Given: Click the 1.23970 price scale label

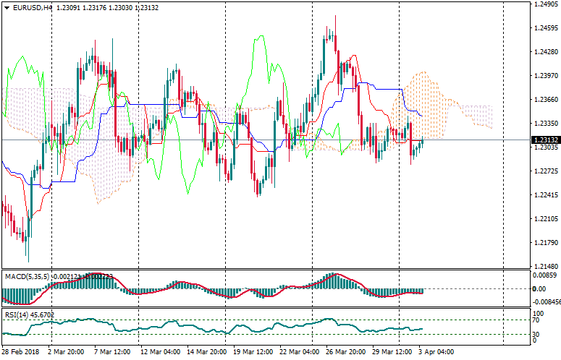Looking at the screenshot, I should 544,76.
